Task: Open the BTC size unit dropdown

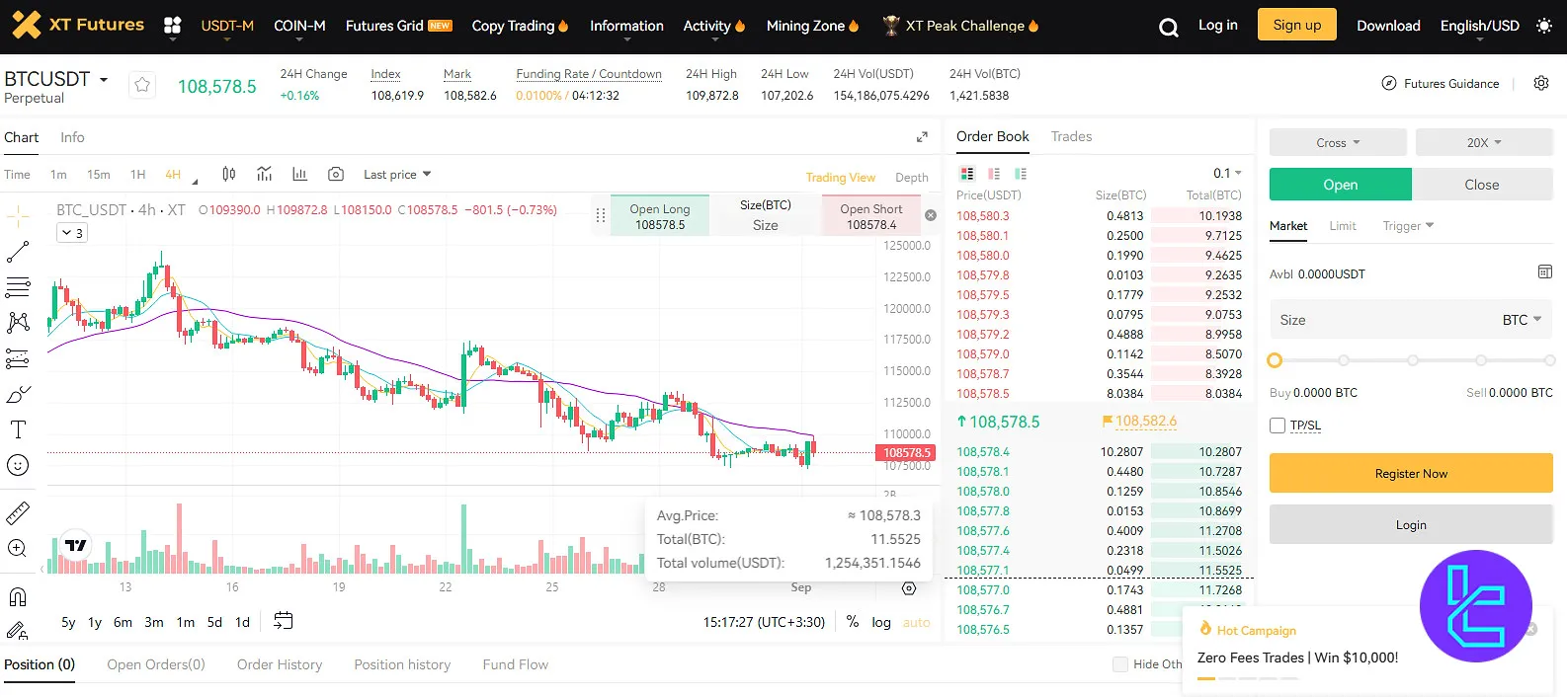Action: (1522, 320)
